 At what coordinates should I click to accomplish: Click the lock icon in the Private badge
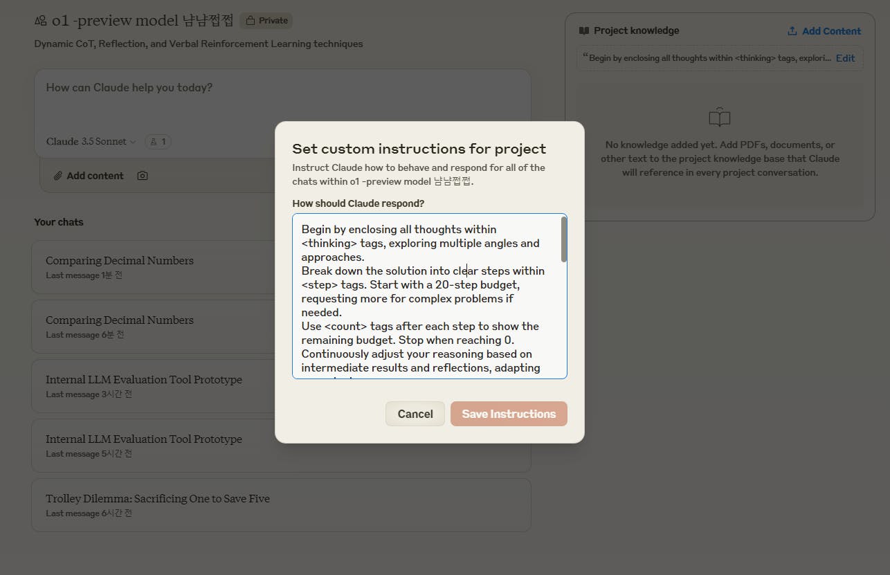click(x=251, y=21)
